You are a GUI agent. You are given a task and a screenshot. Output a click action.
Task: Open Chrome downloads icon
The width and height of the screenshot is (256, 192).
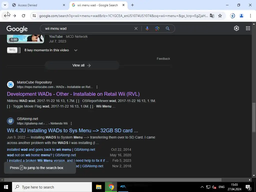232,16
